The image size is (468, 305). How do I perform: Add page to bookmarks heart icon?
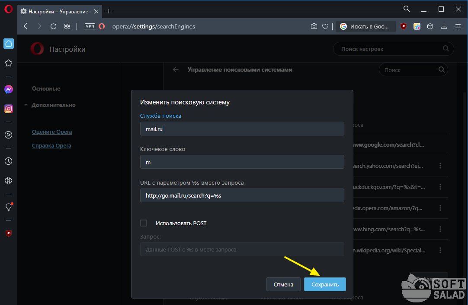tap(325, 26)
